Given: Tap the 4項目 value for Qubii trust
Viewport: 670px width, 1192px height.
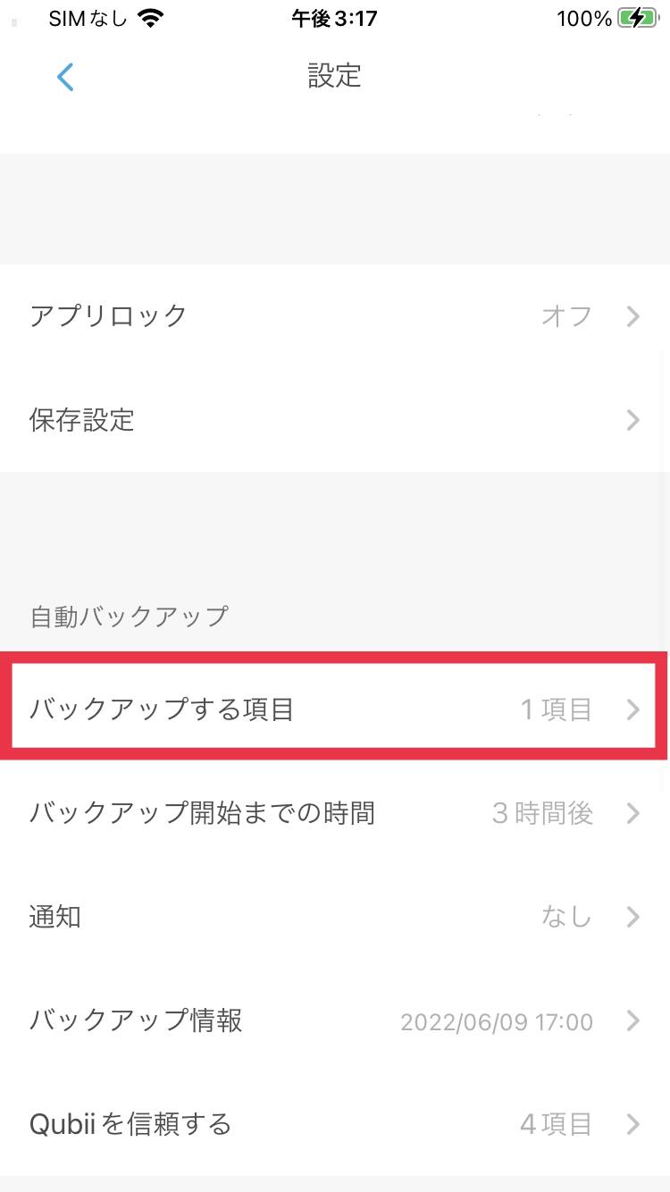Looking at the screenshot, I should [556, 1124].
